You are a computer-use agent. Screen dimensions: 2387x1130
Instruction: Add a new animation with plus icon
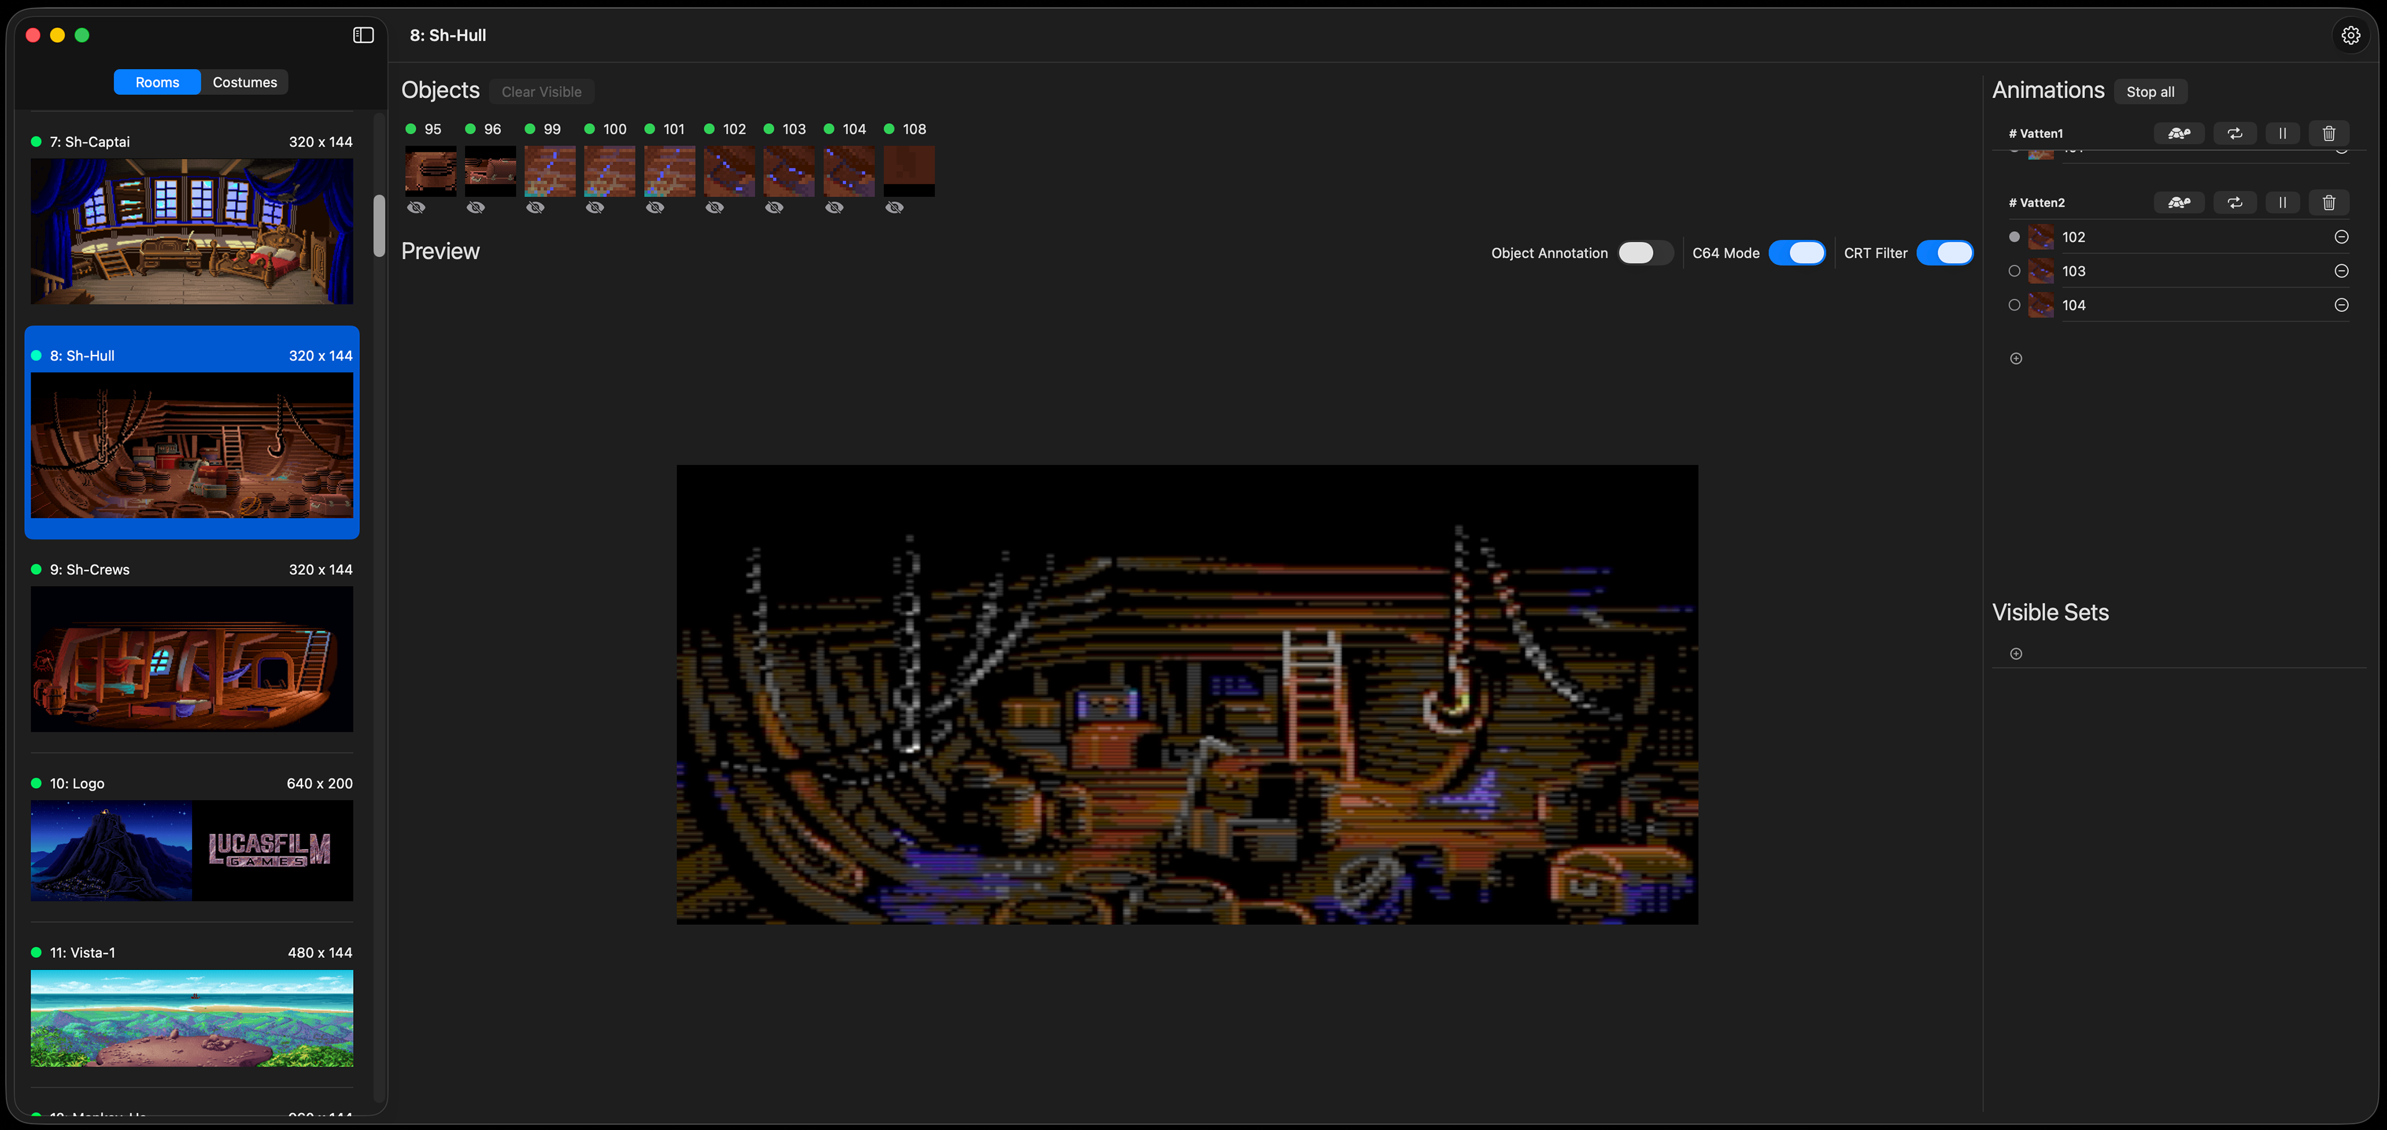click(x=2015, y=359)
